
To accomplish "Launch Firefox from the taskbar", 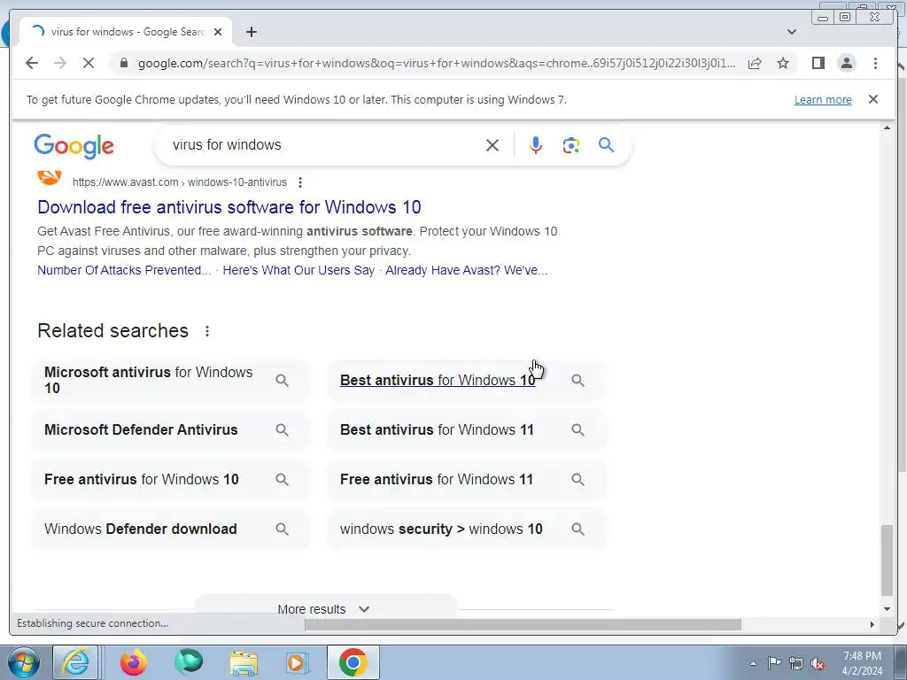I will (134, 662).
